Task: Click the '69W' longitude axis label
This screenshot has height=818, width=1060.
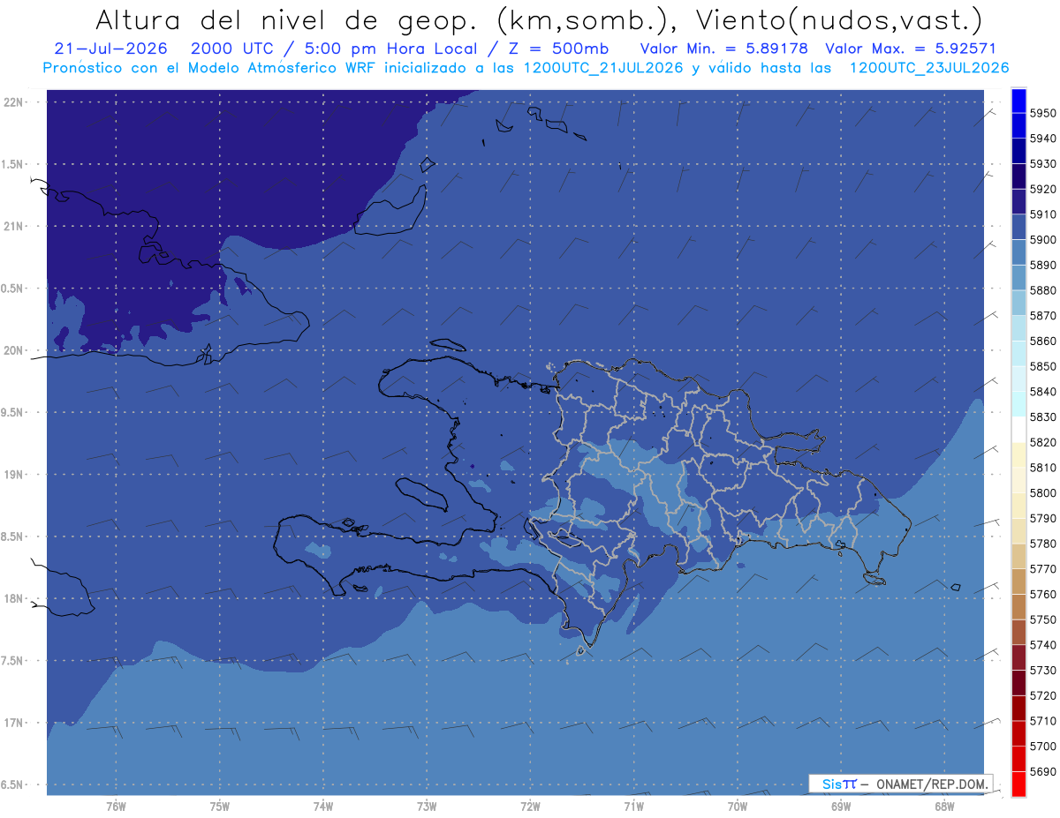Action: 840,806
